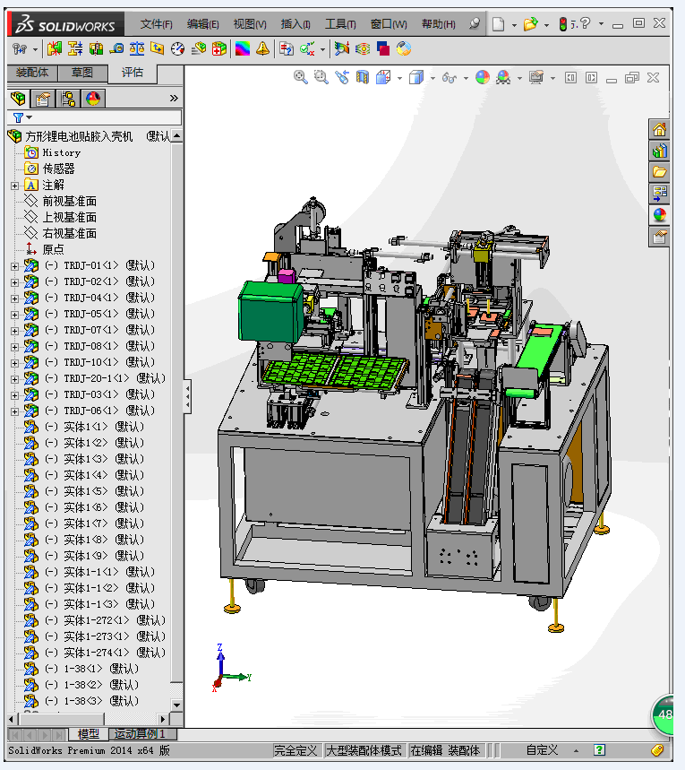
Task: Switch to the ConfigurationManager tab icon
Action: (68, 99)
